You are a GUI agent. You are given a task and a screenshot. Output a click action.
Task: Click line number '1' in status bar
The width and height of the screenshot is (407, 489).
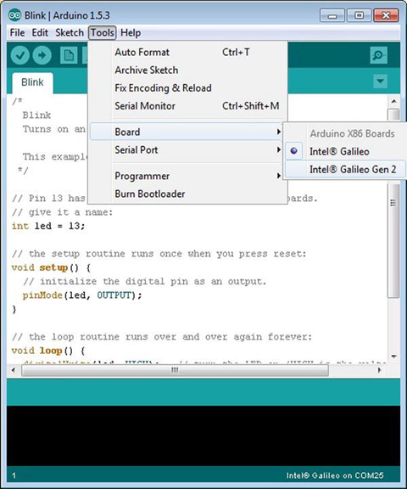coord(14,475)
